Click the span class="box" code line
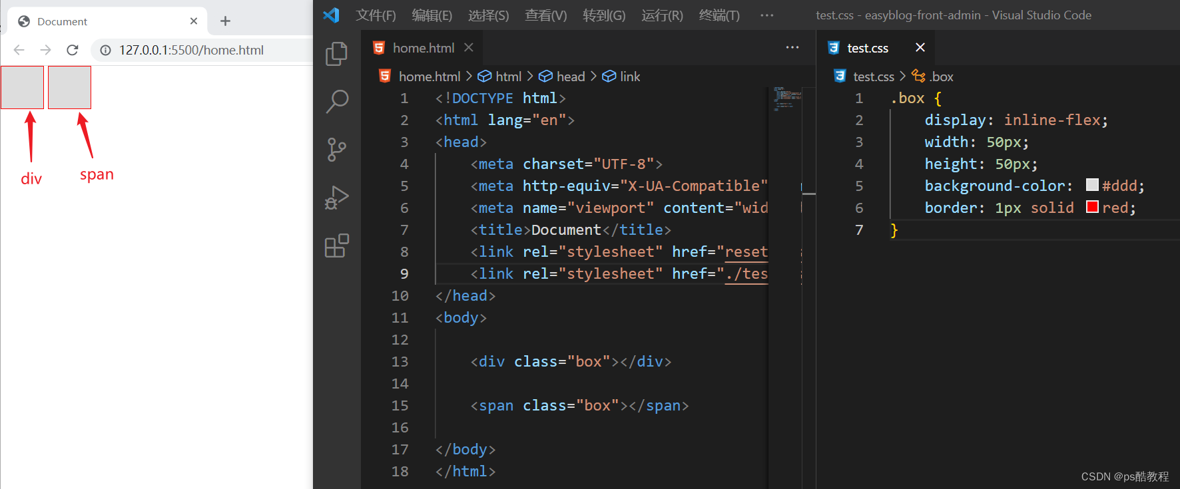 tap(579, 405)
